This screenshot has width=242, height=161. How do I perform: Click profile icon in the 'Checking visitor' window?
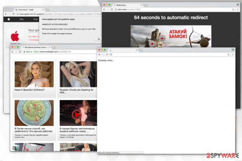pos(233,50)
